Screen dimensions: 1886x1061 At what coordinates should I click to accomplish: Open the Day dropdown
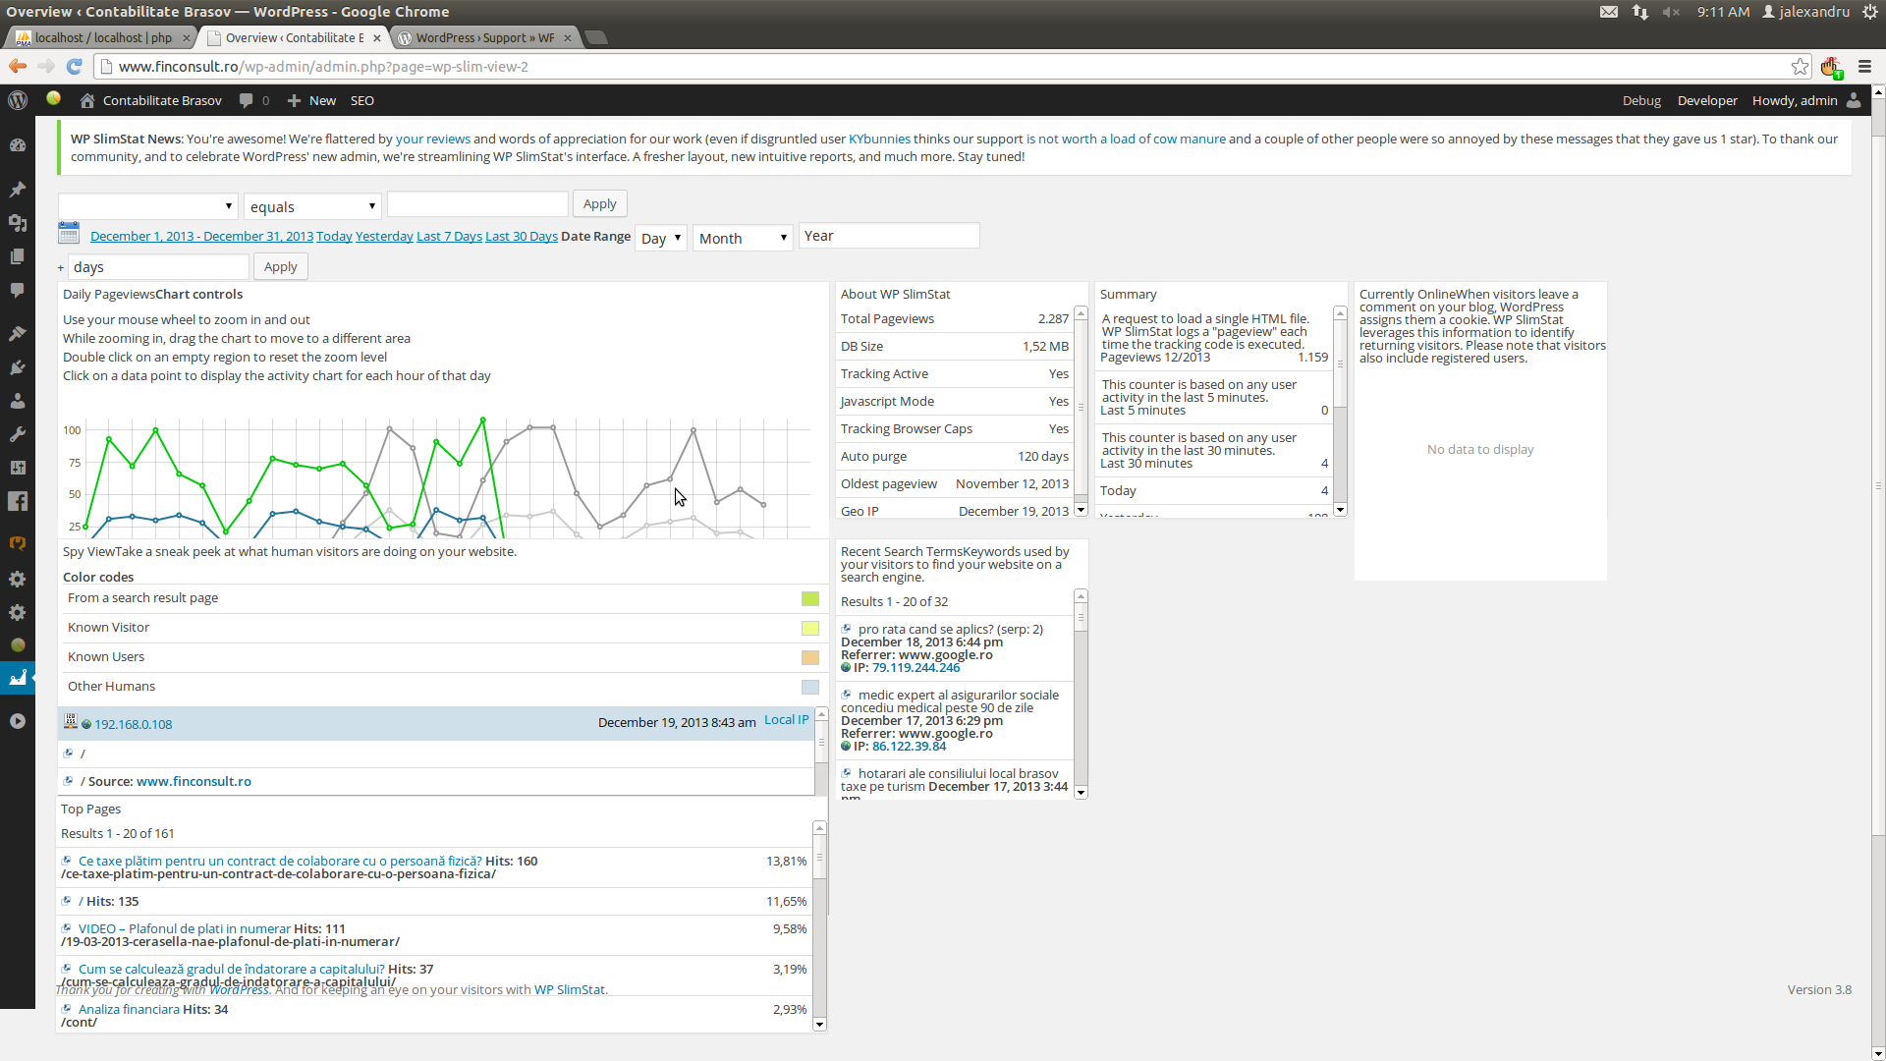[x=660, y=238]
